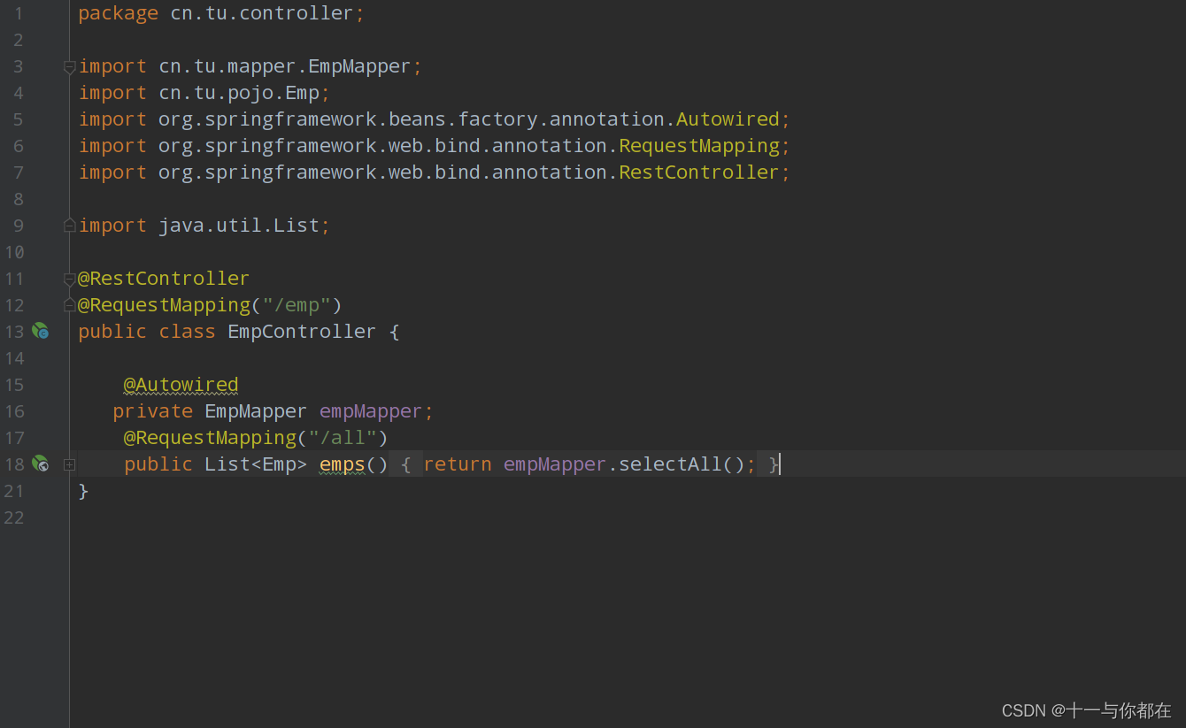The width and height of the screenshot is (1186, 728).
Task: Click the @Autowired annotation on line 15
Action: click(x=181, y=385)
